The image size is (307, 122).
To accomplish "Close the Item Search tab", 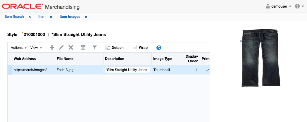I will pyautogui.click(x=30, y=17).
